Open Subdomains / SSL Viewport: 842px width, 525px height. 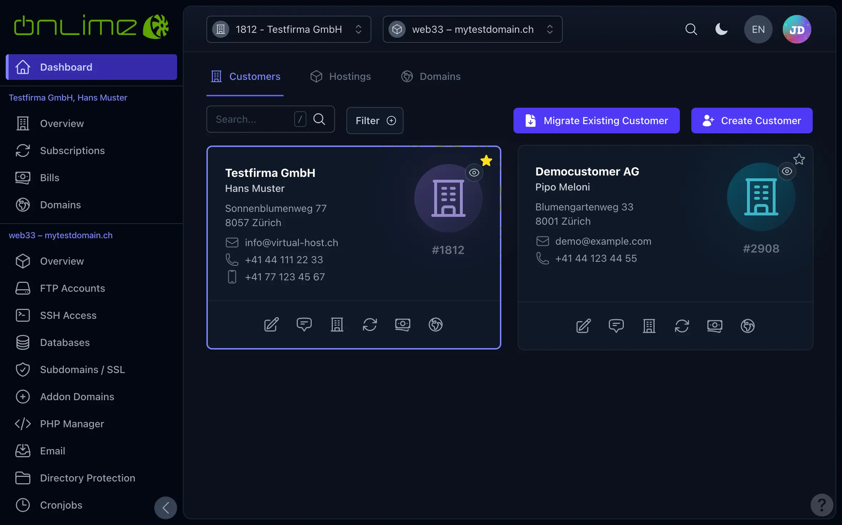point(91,369)
